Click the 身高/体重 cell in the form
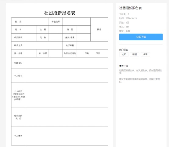 coord(70,37)
